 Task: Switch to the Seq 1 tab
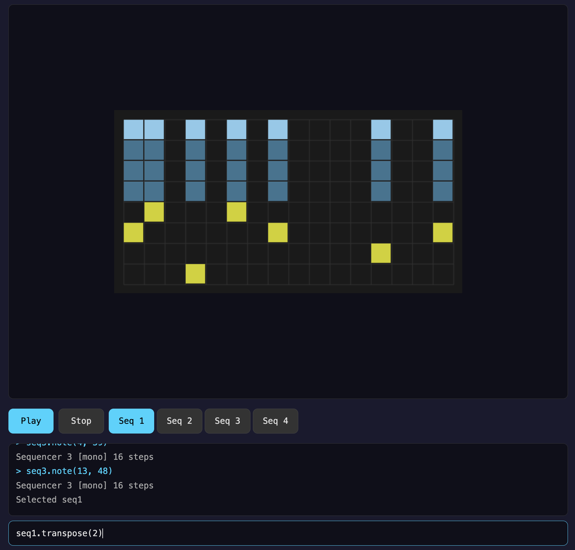coord(131,421)
